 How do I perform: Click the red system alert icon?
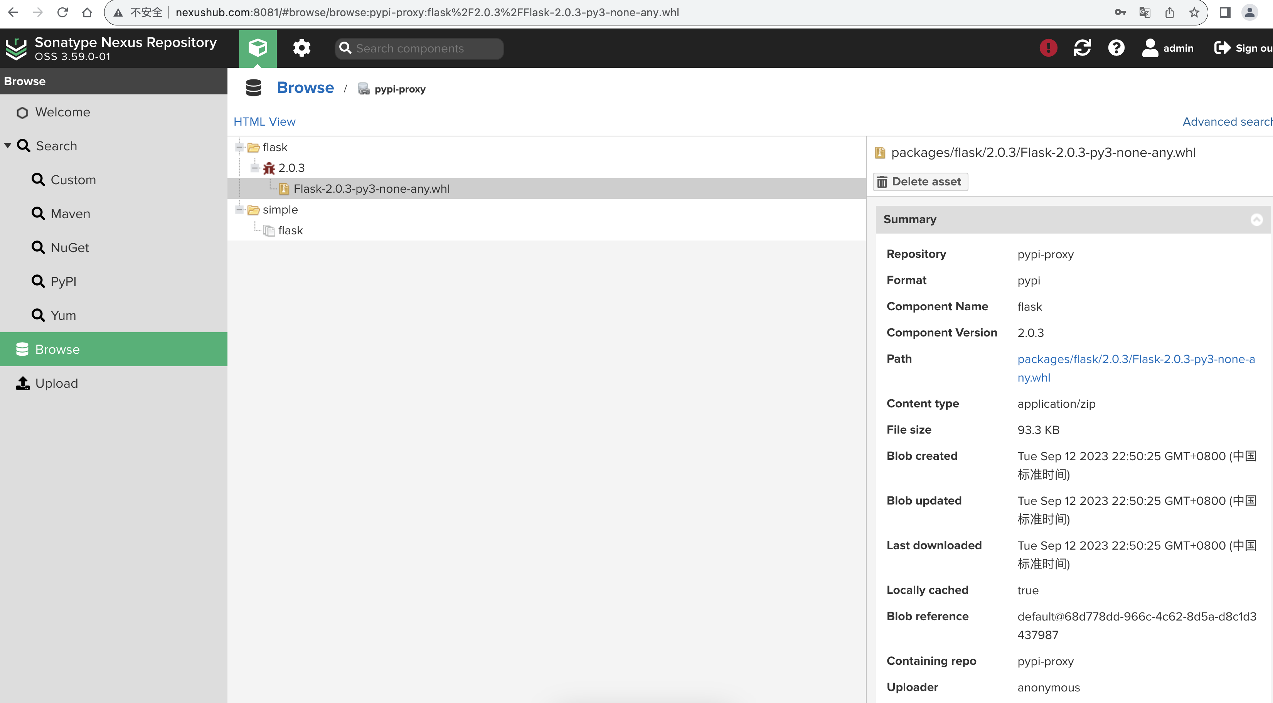(1047, 48)
